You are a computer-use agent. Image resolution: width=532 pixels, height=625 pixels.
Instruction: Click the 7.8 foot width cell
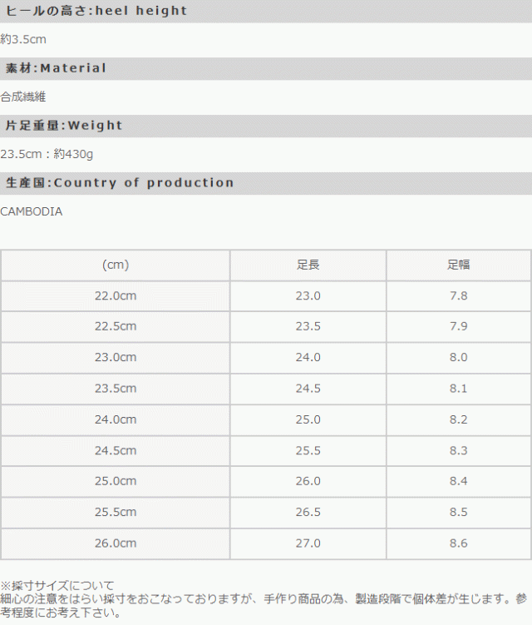click(458, 296)
